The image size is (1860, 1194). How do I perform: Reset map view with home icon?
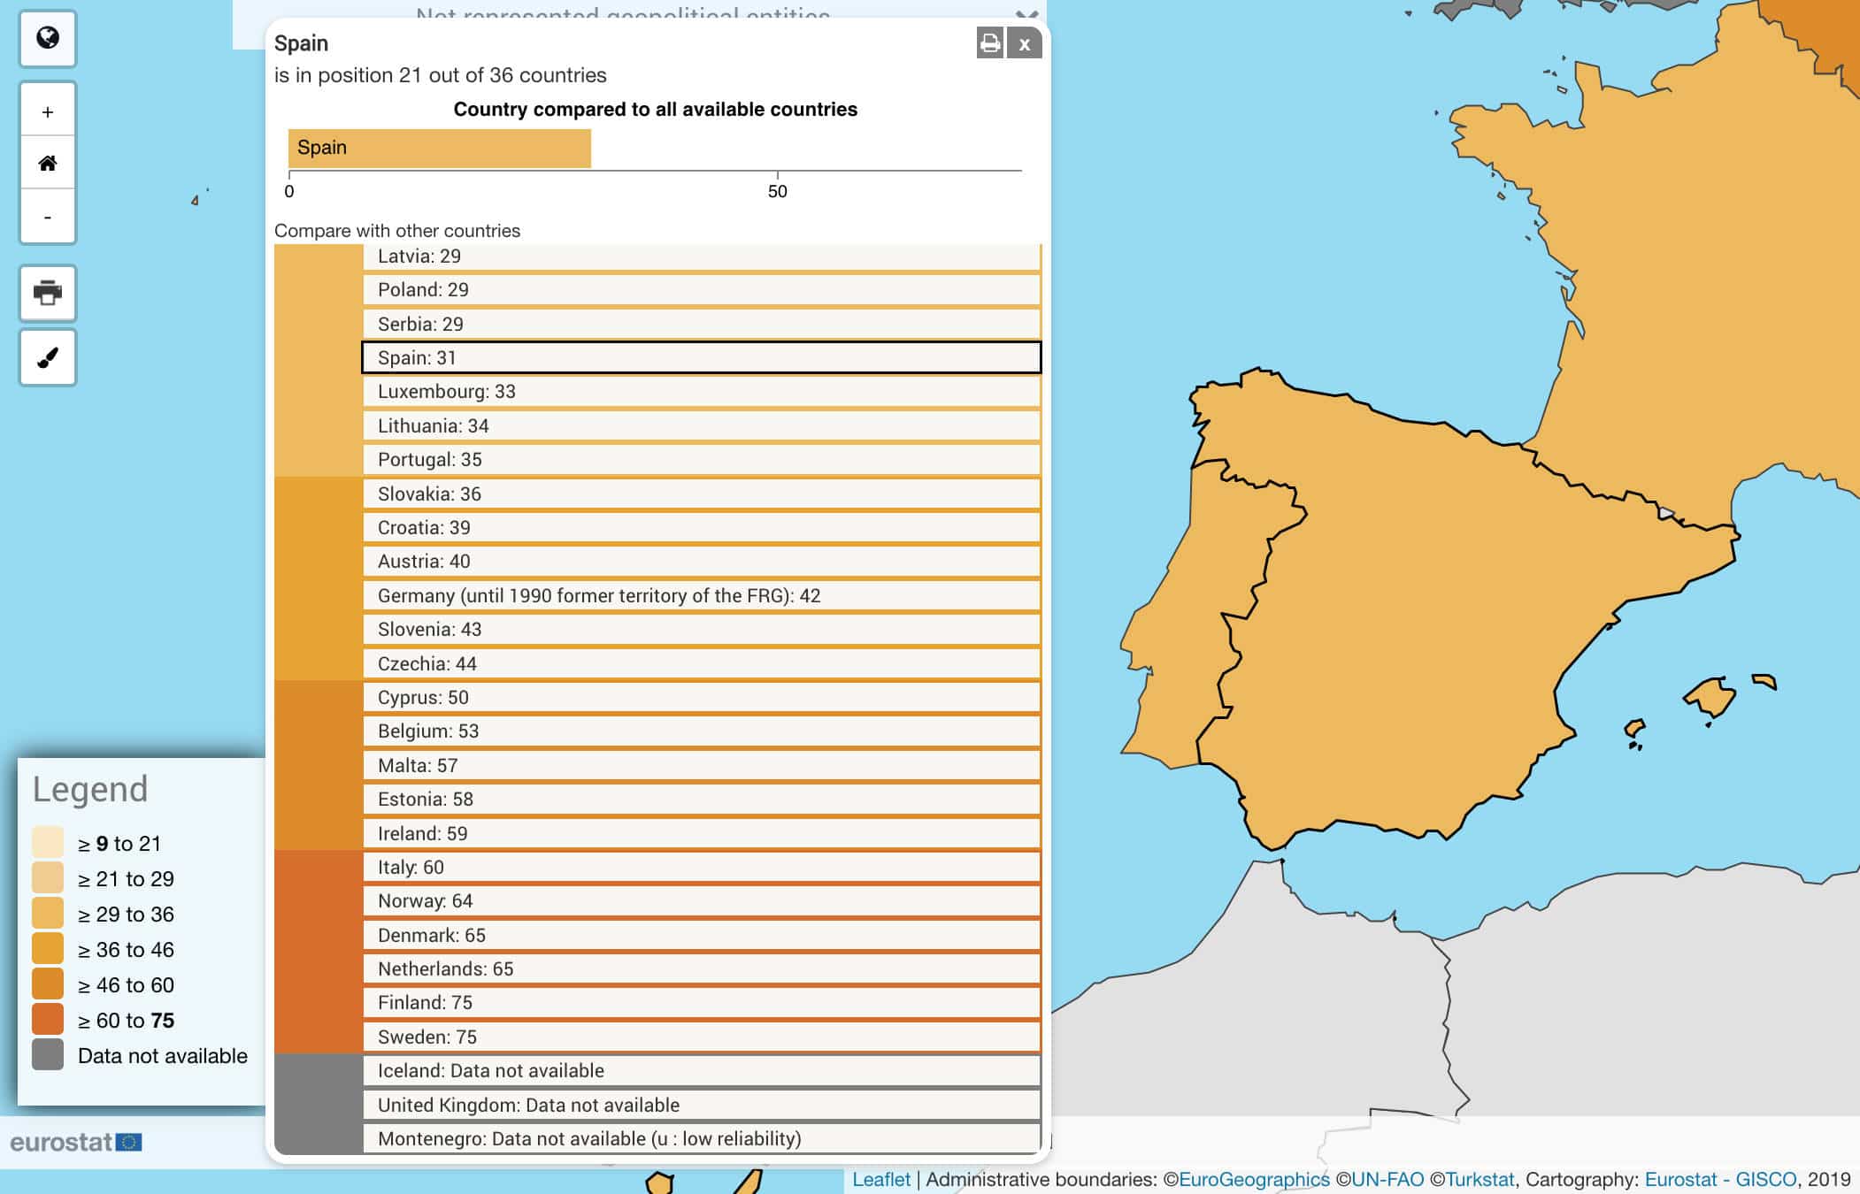click(x=48, y=164)
